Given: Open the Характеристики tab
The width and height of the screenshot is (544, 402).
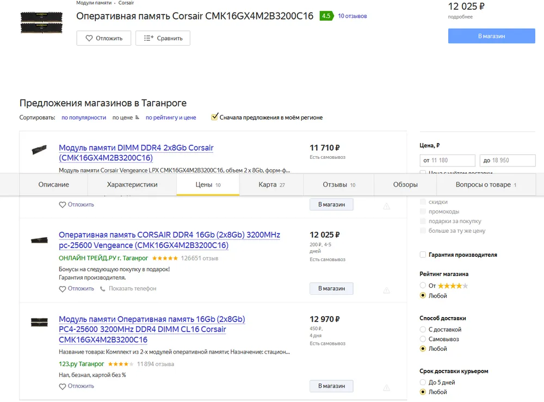Looking at the screenshot, I should [132, 185].
